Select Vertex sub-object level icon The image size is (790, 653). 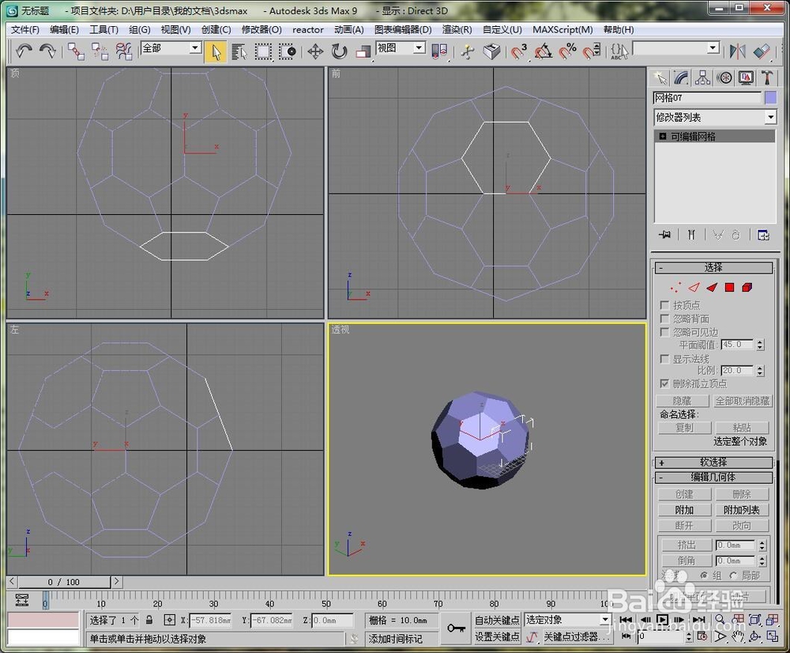point(675,288)
